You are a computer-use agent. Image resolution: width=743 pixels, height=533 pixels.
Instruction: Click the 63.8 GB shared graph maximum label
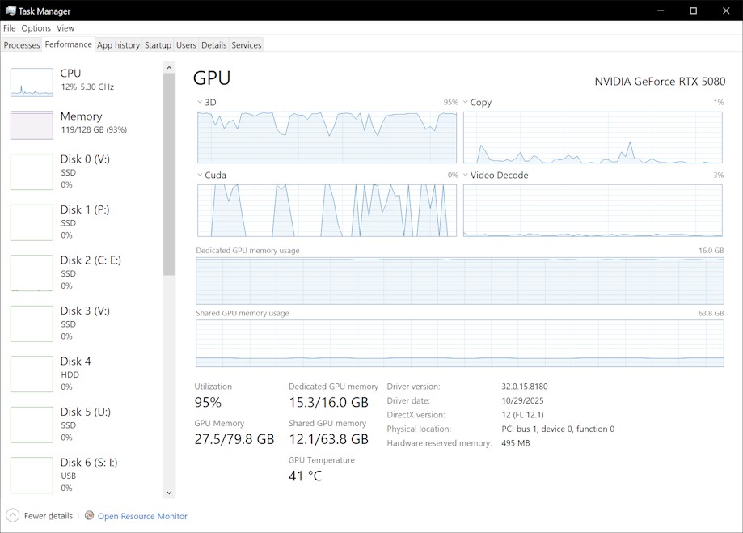click(x=711, y=313)
